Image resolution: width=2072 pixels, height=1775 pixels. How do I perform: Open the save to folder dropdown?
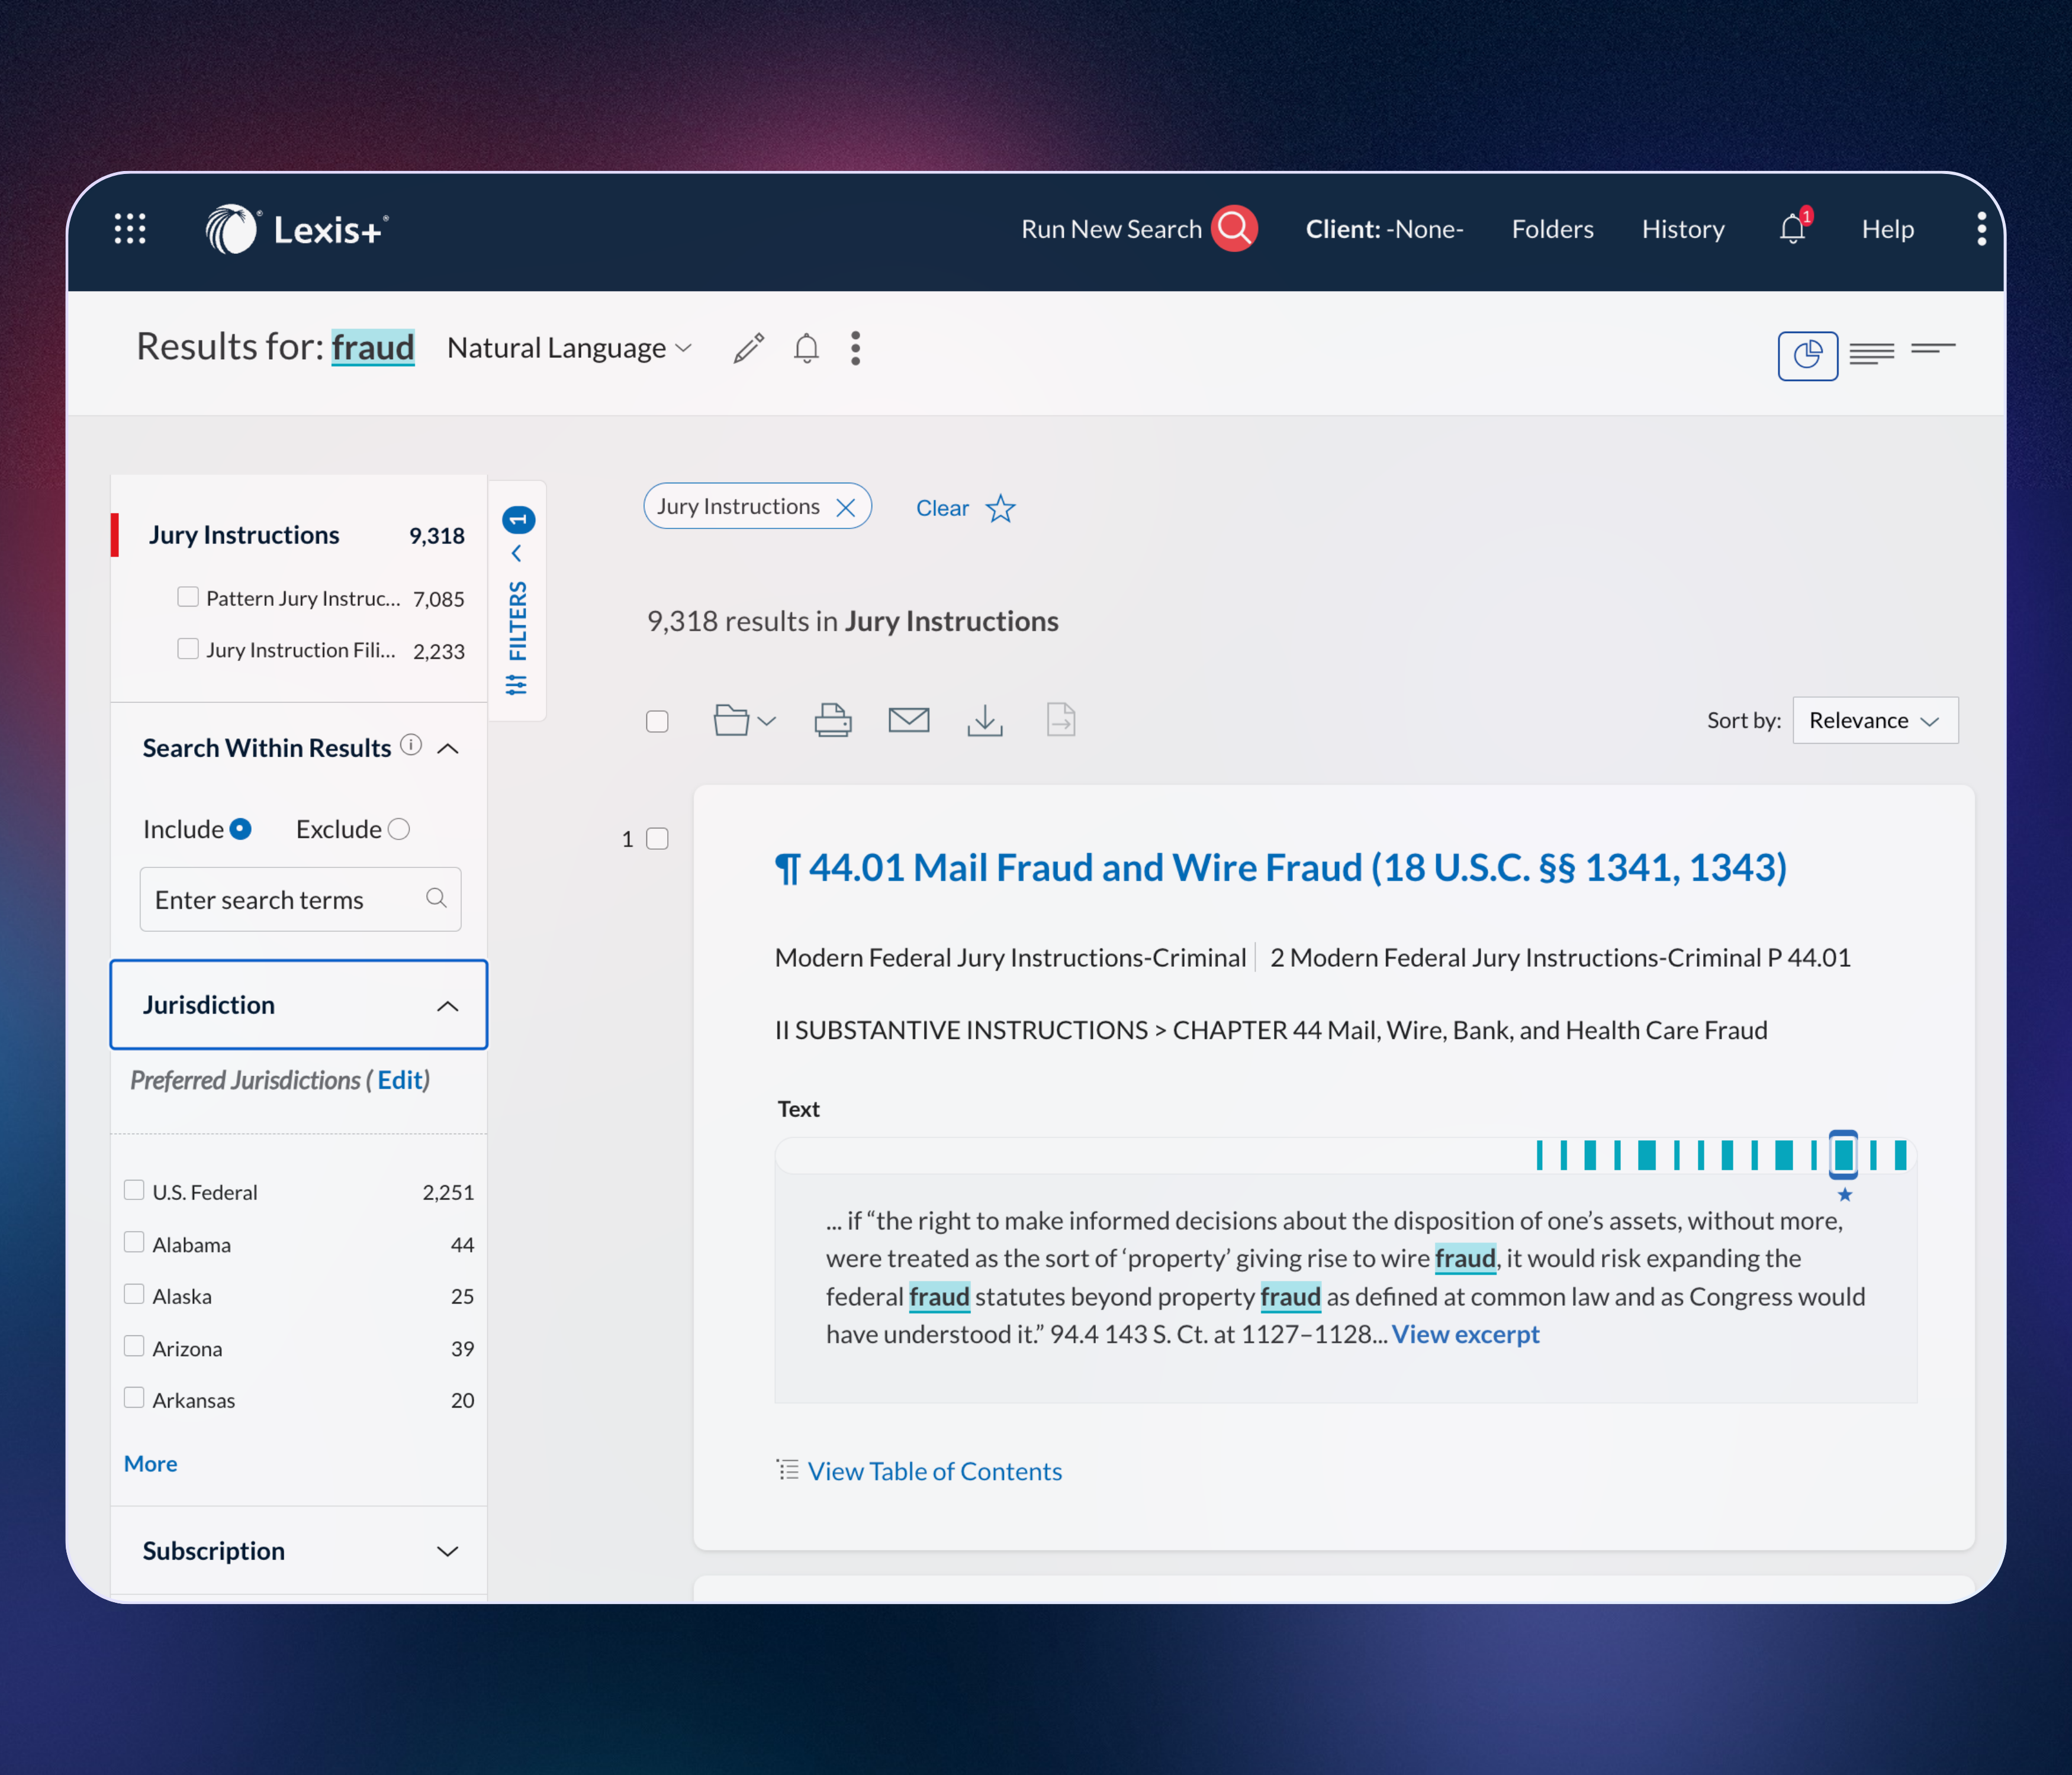click(x=744, y=721)
